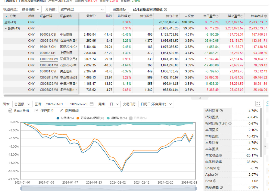Viewport: 270px width, 191px height.
Task: Click the column settings icon beside 分类
Action: (x=6, y=16)
